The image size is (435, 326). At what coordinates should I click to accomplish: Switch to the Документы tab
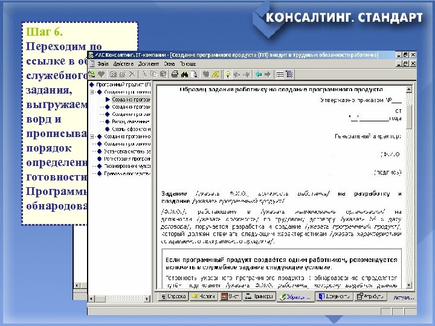pyautogui.click(x=335, y=296)
